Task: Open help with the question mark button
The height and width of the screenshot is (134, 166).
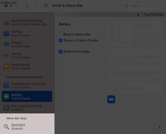Action: 159,127
